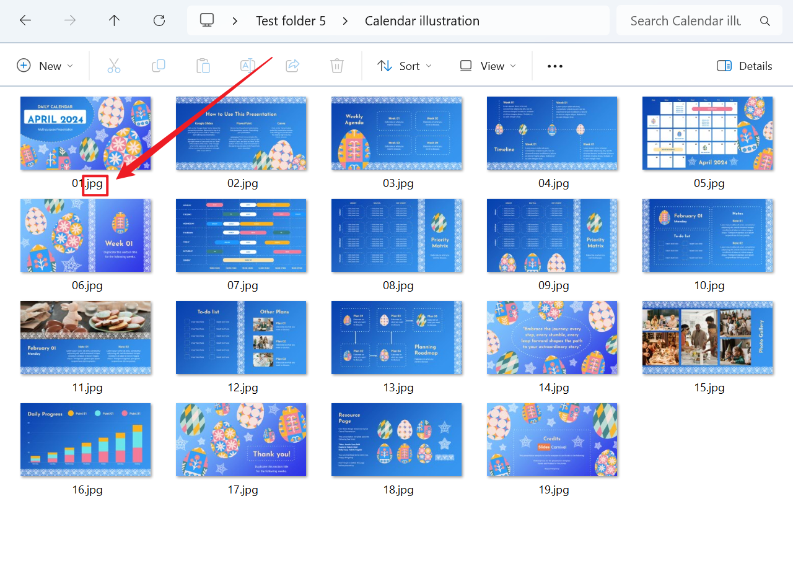Click the This PC monitor icon

click(207, 20)
